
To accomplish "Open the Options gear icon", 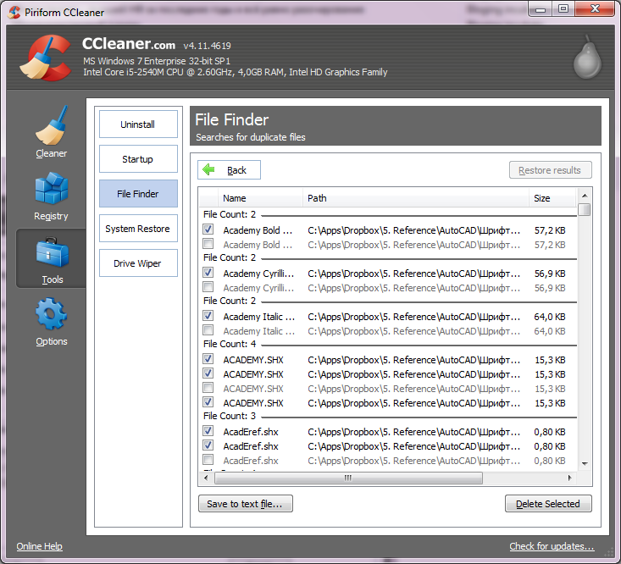I will pos(51,314).
